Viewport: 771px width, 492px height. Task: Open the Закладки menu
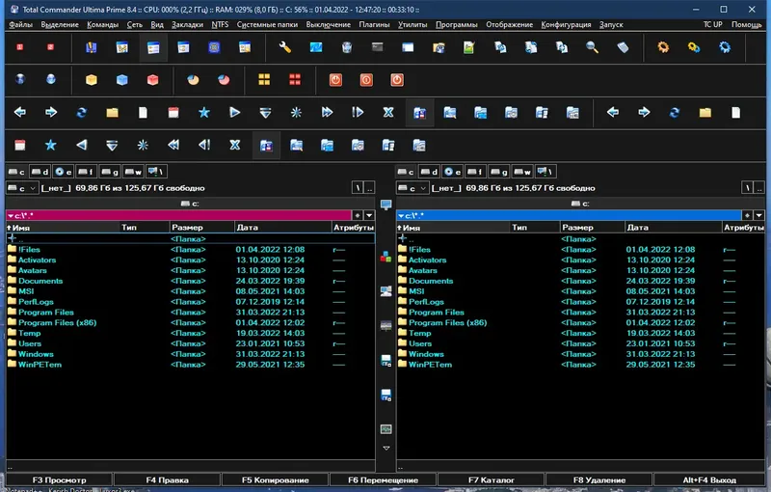187,25
